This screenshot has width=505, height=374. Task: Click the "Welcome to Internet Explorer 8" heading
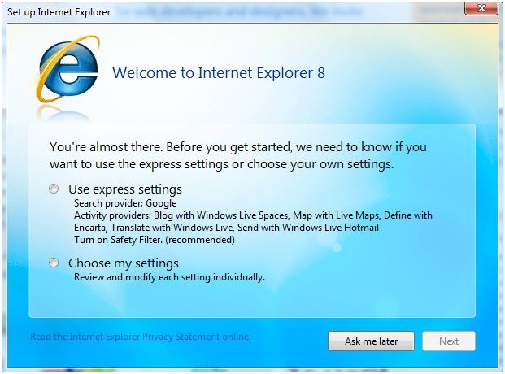tap(219, 73)
